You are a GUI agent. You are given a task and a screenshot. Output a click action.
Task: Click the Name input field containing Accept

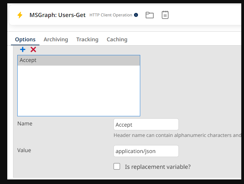click(x=146, y=125)
